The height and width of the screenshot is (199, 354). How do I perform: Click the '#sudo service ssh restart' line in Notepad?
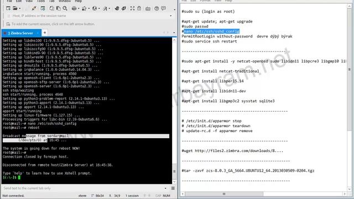click(209, 41)
